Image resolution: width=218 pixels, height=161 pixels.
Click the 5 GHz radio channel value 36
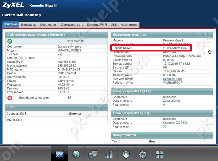pos(165,126)
